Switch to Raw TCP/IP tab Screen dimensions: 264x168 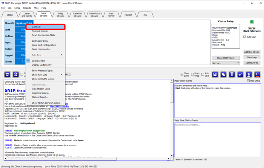111,15
